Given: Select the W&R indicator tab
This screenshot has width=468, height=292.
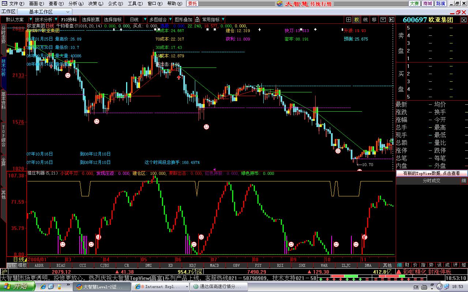Looking at the screenshot, I should tap(324, 265).
